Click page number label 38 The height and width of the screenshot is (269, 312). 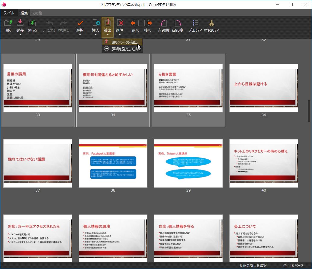[113, 190]
